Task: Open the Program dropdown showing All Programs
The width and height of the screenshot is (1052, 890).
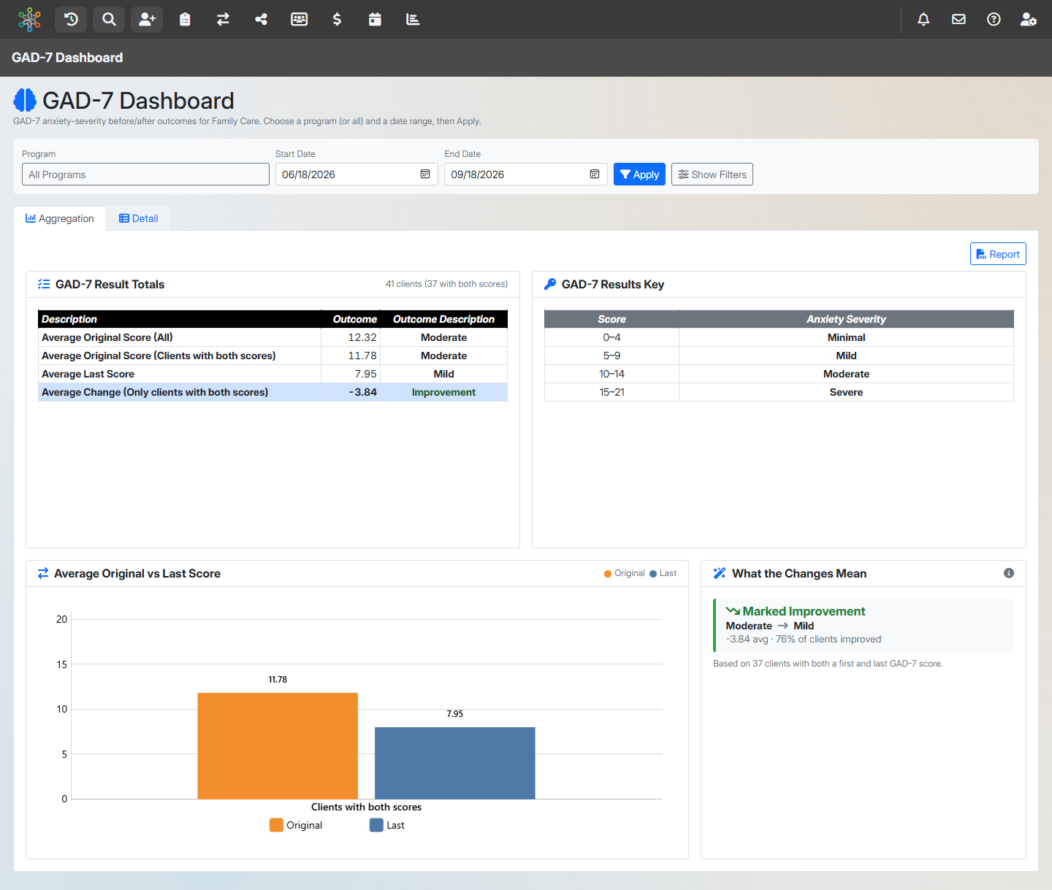Action: coord(145,174)
